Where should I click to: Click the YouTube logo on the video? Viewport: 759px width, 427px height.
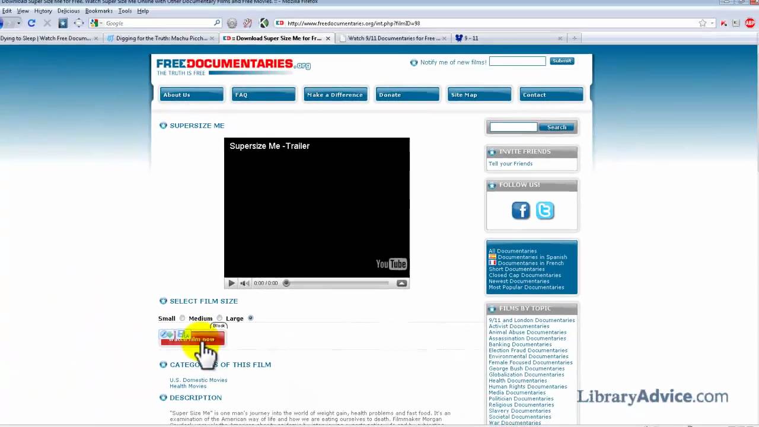pos(391,264)
